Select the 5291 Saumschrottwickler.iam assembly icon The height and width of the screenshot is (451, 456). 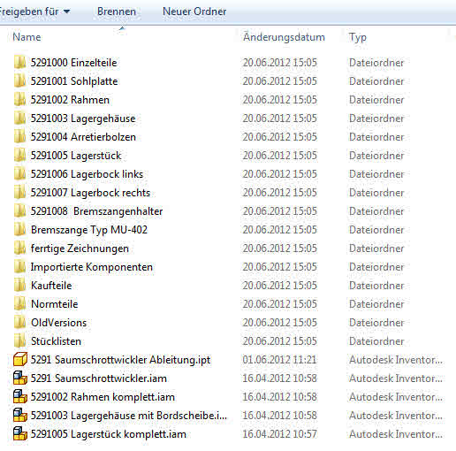point(20,378)
